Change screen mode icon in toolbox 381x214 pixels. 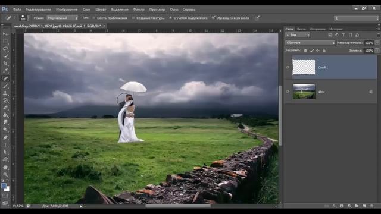(5, 203)
